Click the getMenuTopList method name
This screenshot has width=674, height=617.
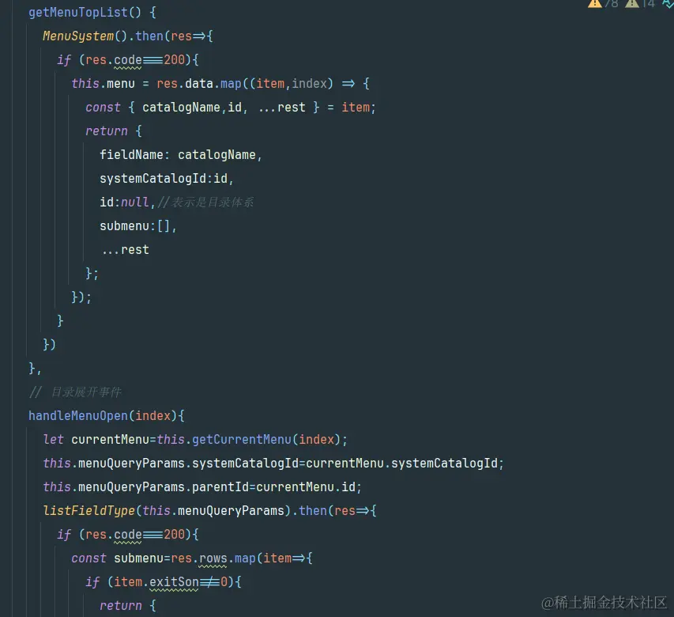78,13
